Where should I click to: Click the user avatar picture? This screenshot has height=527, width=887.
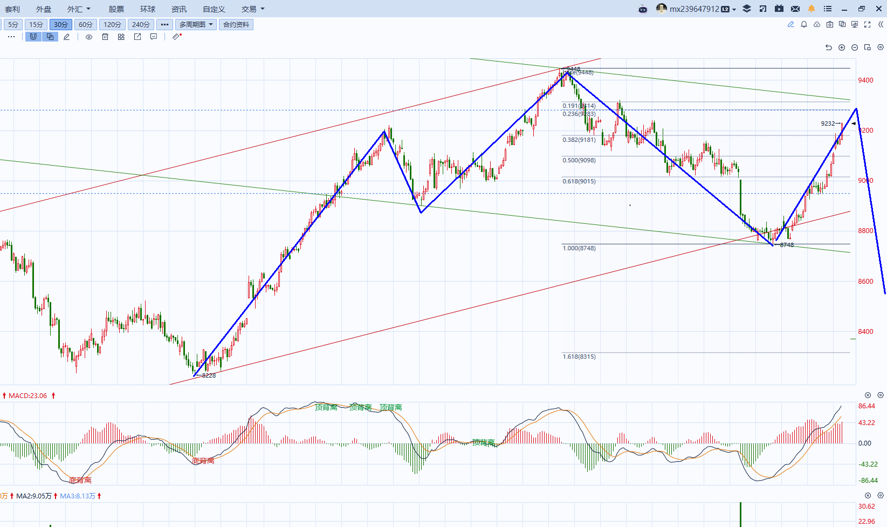[x=662, y=9]
